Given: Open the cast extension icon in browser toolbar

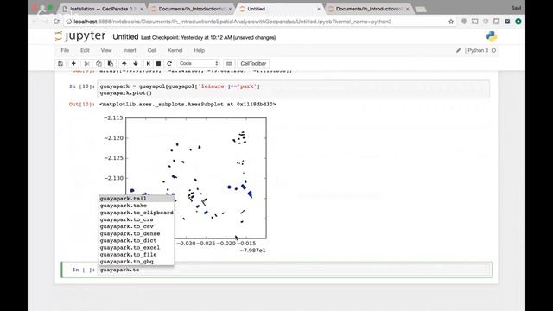Looking at the screenshot, I should click(474, 22).
